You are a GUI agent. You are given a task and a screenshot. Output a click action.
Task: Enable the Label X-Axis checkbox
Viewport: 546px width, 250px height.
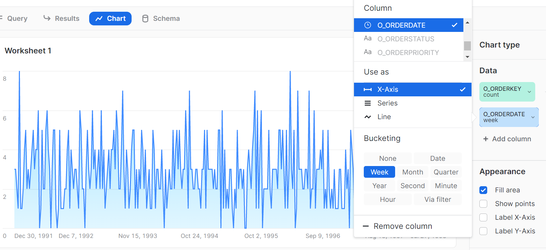click(x=483, y=217)
